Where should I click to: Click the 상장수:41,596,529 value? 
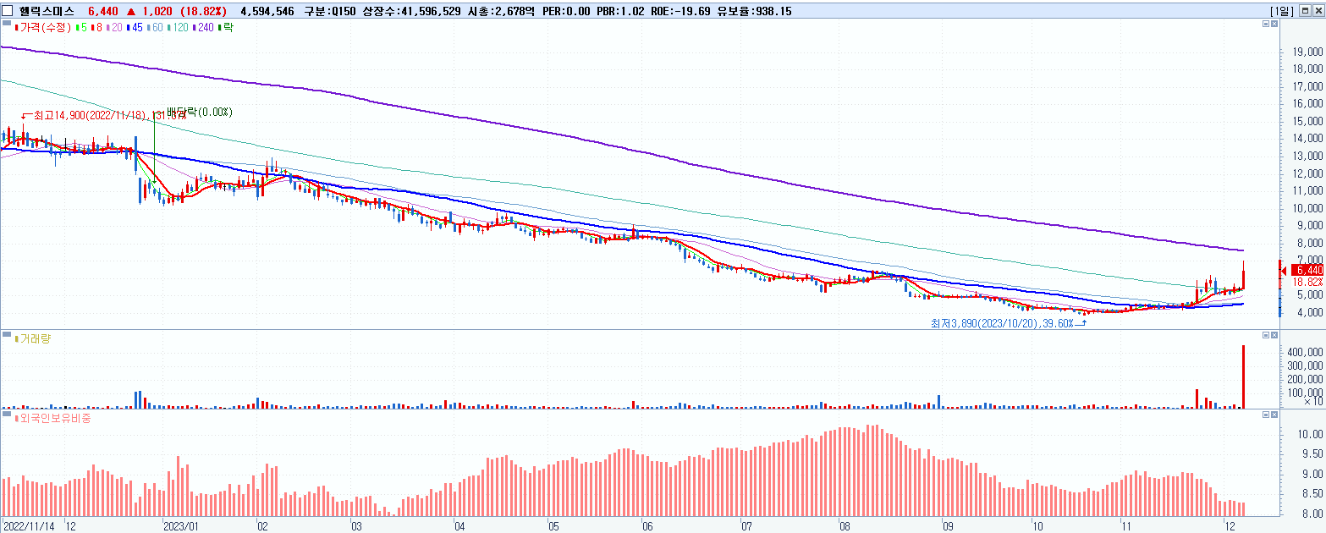pyautogui.click(x=411, y=11)
